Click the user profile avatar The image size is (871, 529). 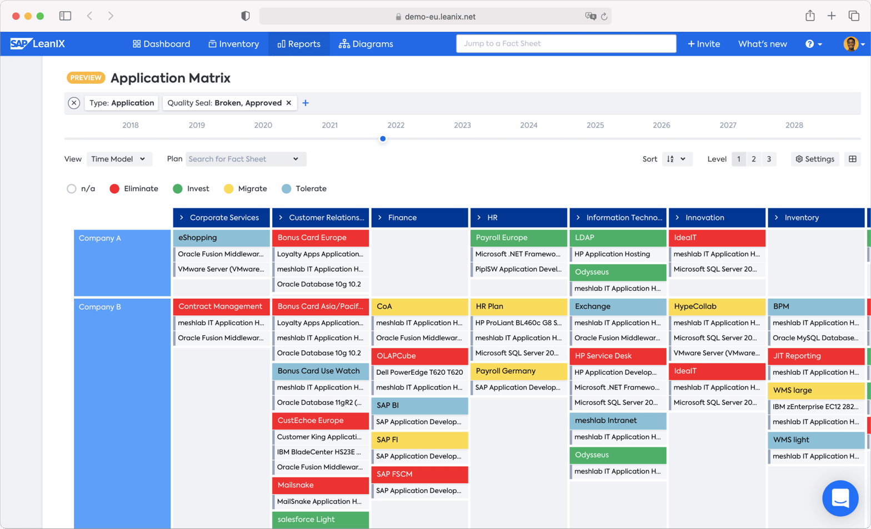[850, 44]
